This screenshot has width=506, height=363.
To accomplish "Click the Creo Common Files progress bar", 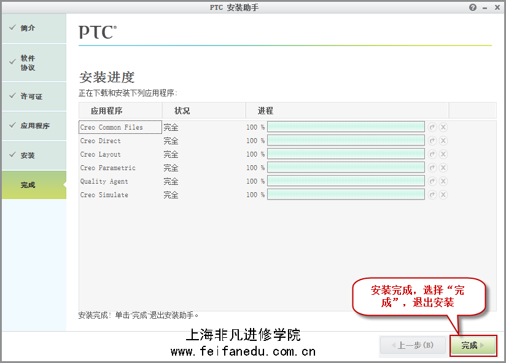I will [346, 127].
